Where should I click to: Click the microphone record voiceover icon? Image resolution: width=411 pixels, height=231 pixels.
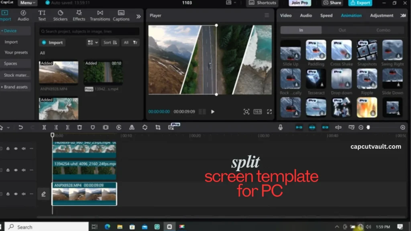[281, 127]
